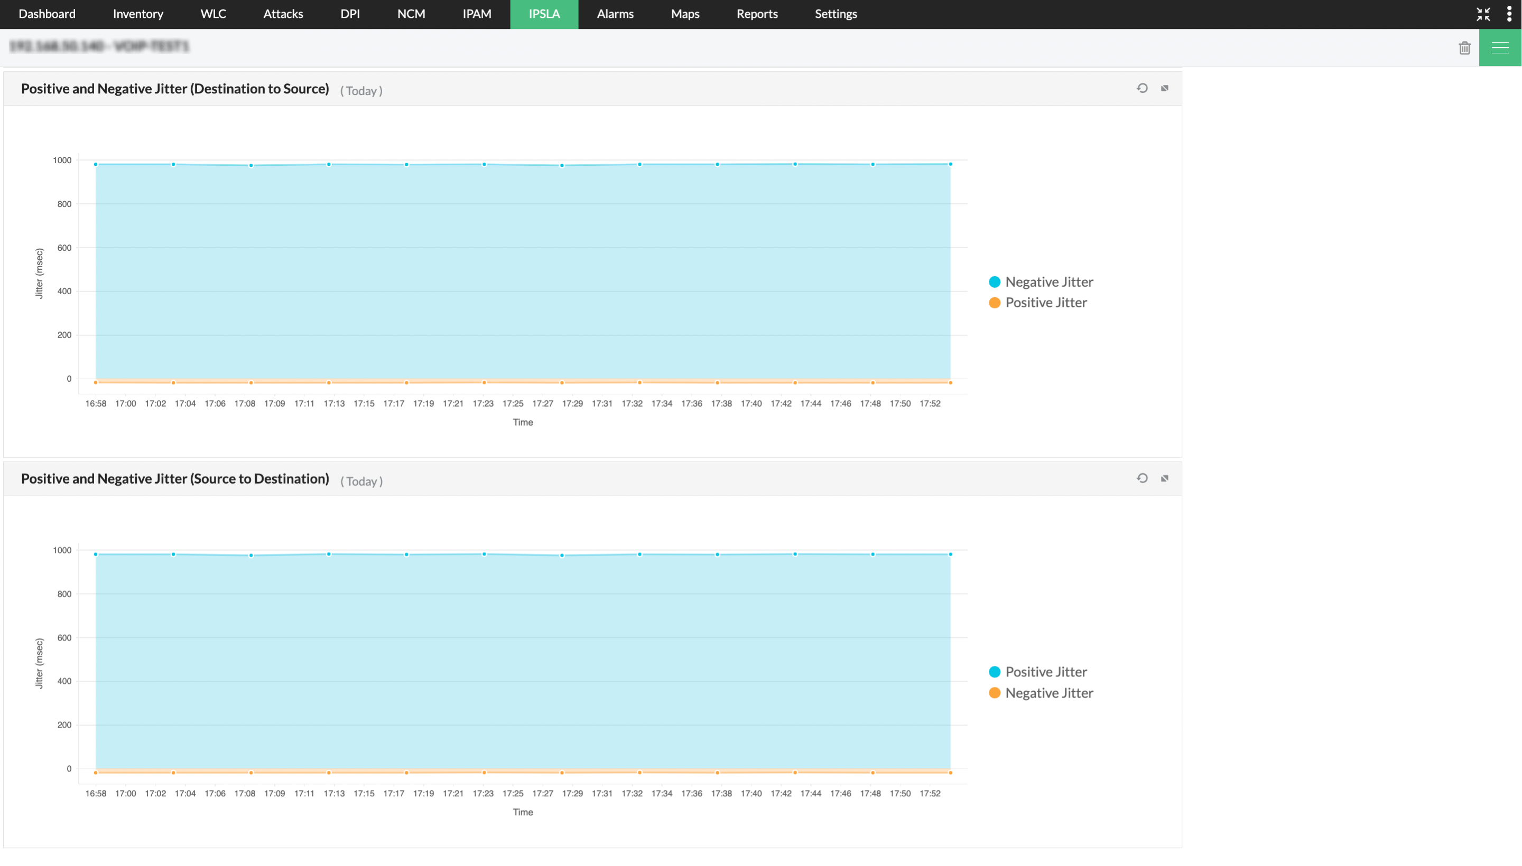Click the Settings menu item in navbar
1522x866 pixels.
click(x=836, y=14)
